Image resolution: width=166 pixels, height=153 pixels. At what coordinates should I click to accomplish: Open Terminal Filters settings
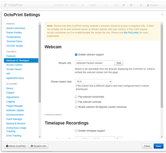tap(14, 41)
